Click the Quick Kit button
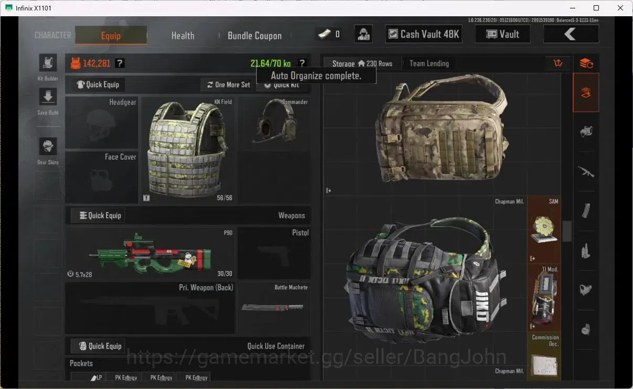The image size is (633, 389). click(283, 85)
